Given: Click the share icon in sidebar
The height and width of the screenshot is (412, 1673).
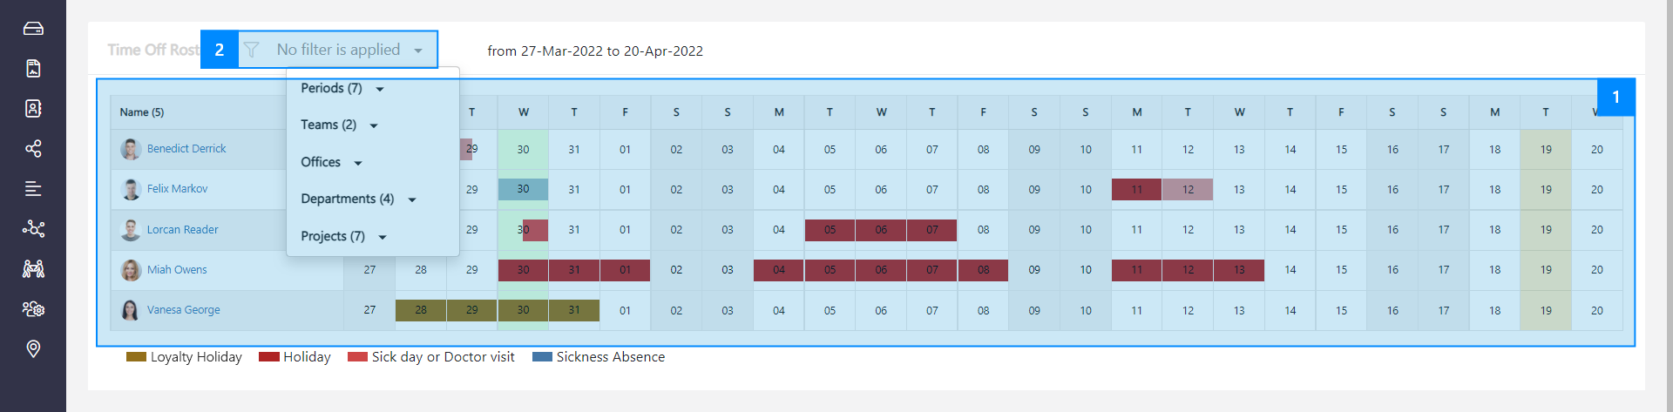Looking at the screenshot, I should [x=33, y=149].
